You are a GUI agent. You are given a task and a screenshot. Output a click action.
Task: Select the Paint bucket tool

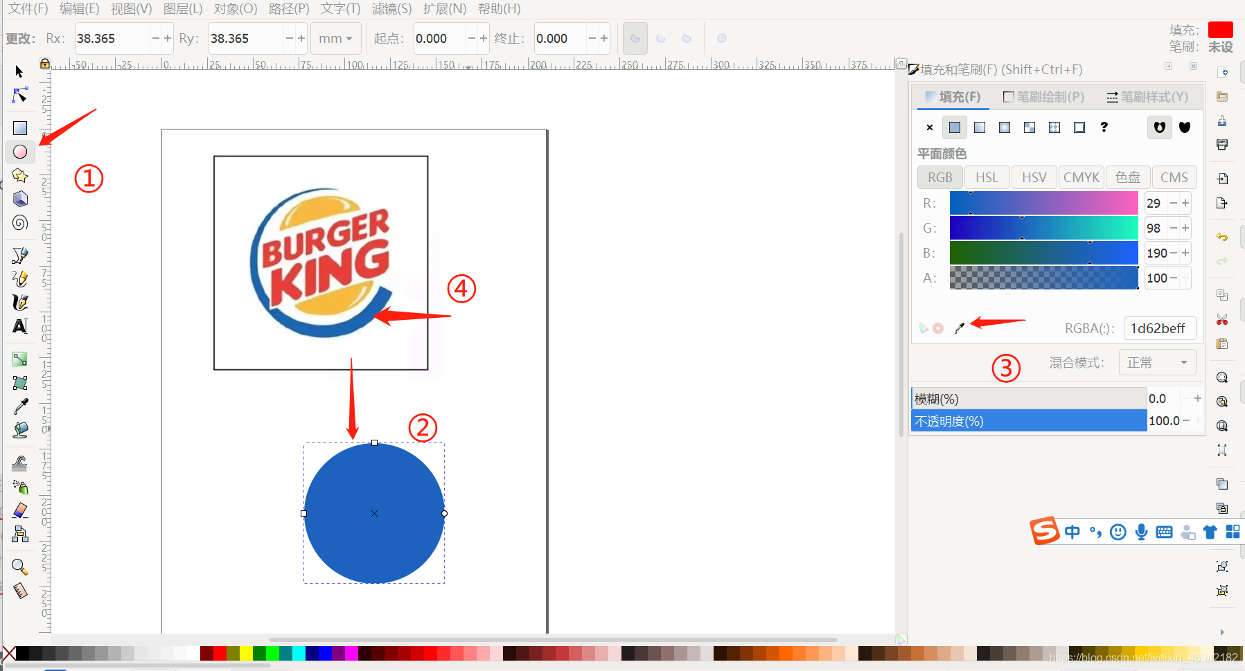pos(20,430)
